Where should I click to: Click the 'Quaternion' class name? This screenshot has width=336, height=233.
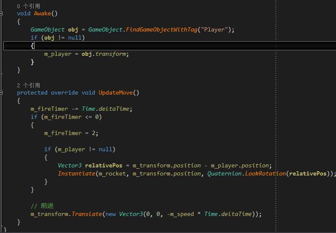click(x=225, y=173)
